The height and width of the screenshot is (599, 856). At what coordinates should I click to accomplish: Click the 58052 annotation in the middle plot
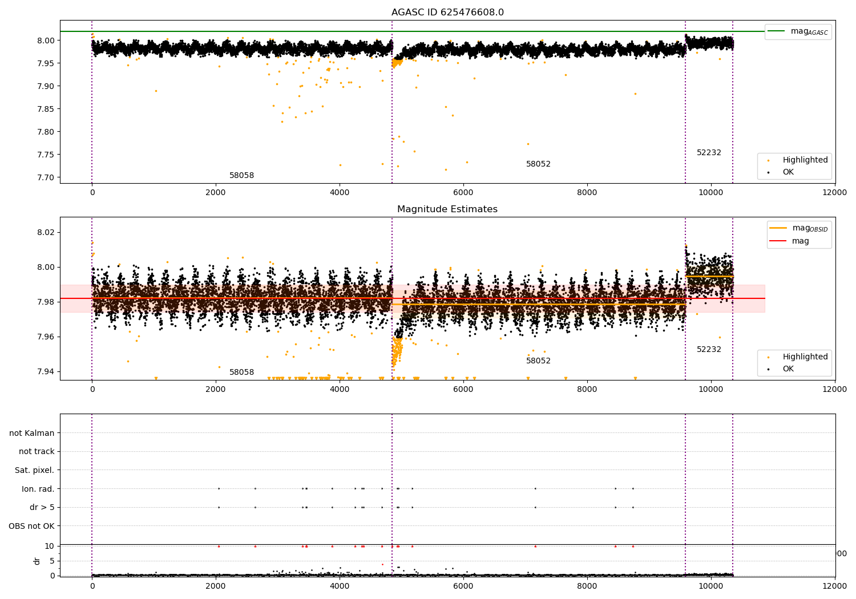click(538, 361)
